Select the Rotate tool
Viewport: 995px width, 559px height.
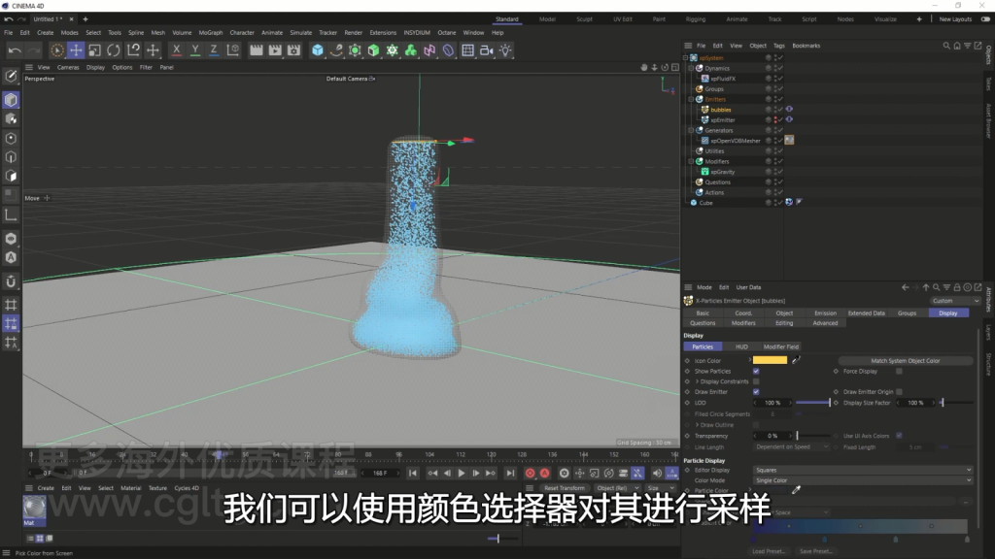coord(114,50)
